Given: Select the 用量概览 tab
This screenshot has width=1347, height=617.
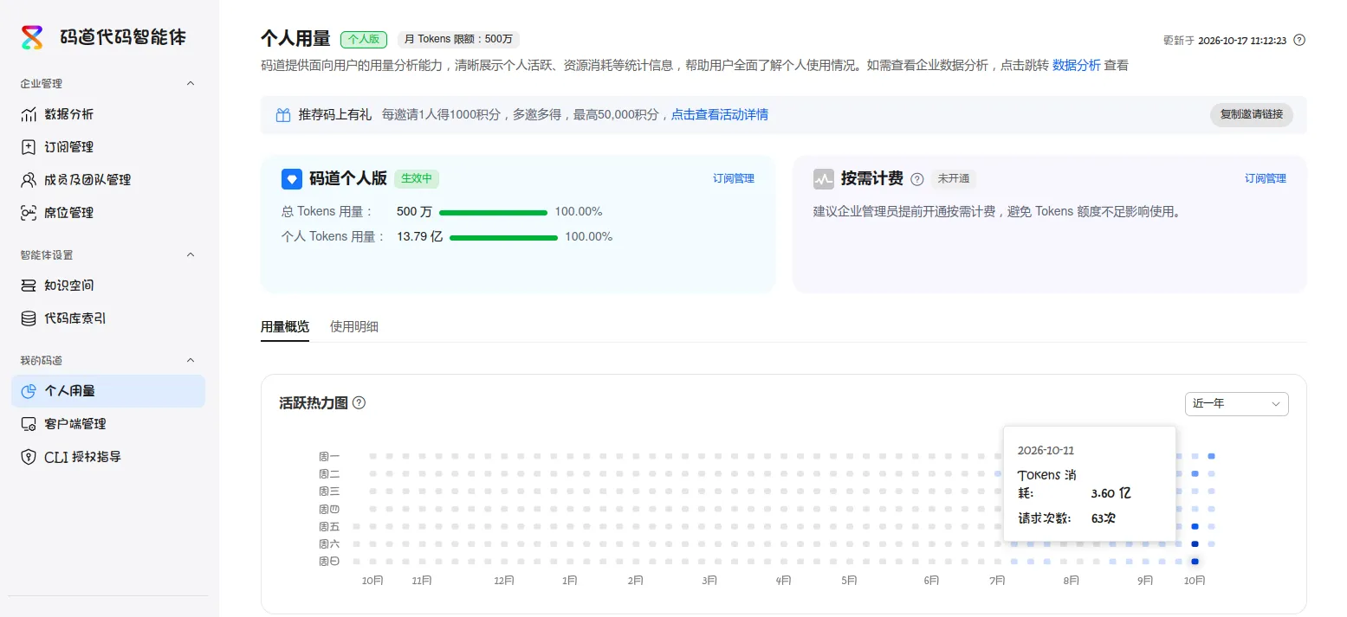Looking at the screenshot, I should [285, 327].
